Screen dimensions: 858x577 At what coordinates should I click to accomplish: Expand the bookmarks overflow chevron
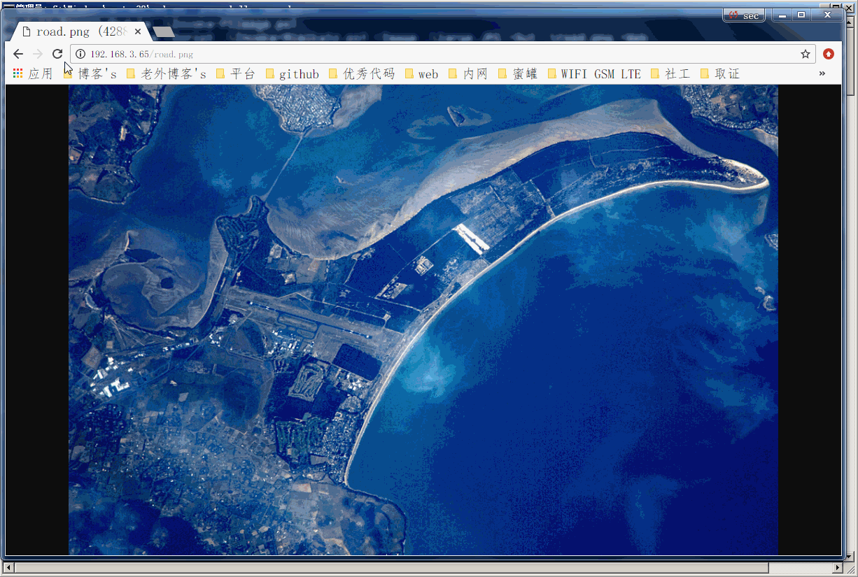coord(822,73)
